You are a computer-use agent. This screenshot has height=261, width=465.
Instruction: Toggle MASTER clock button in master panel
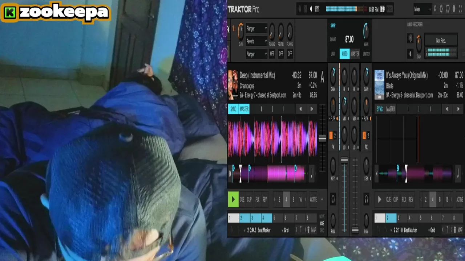355,54
